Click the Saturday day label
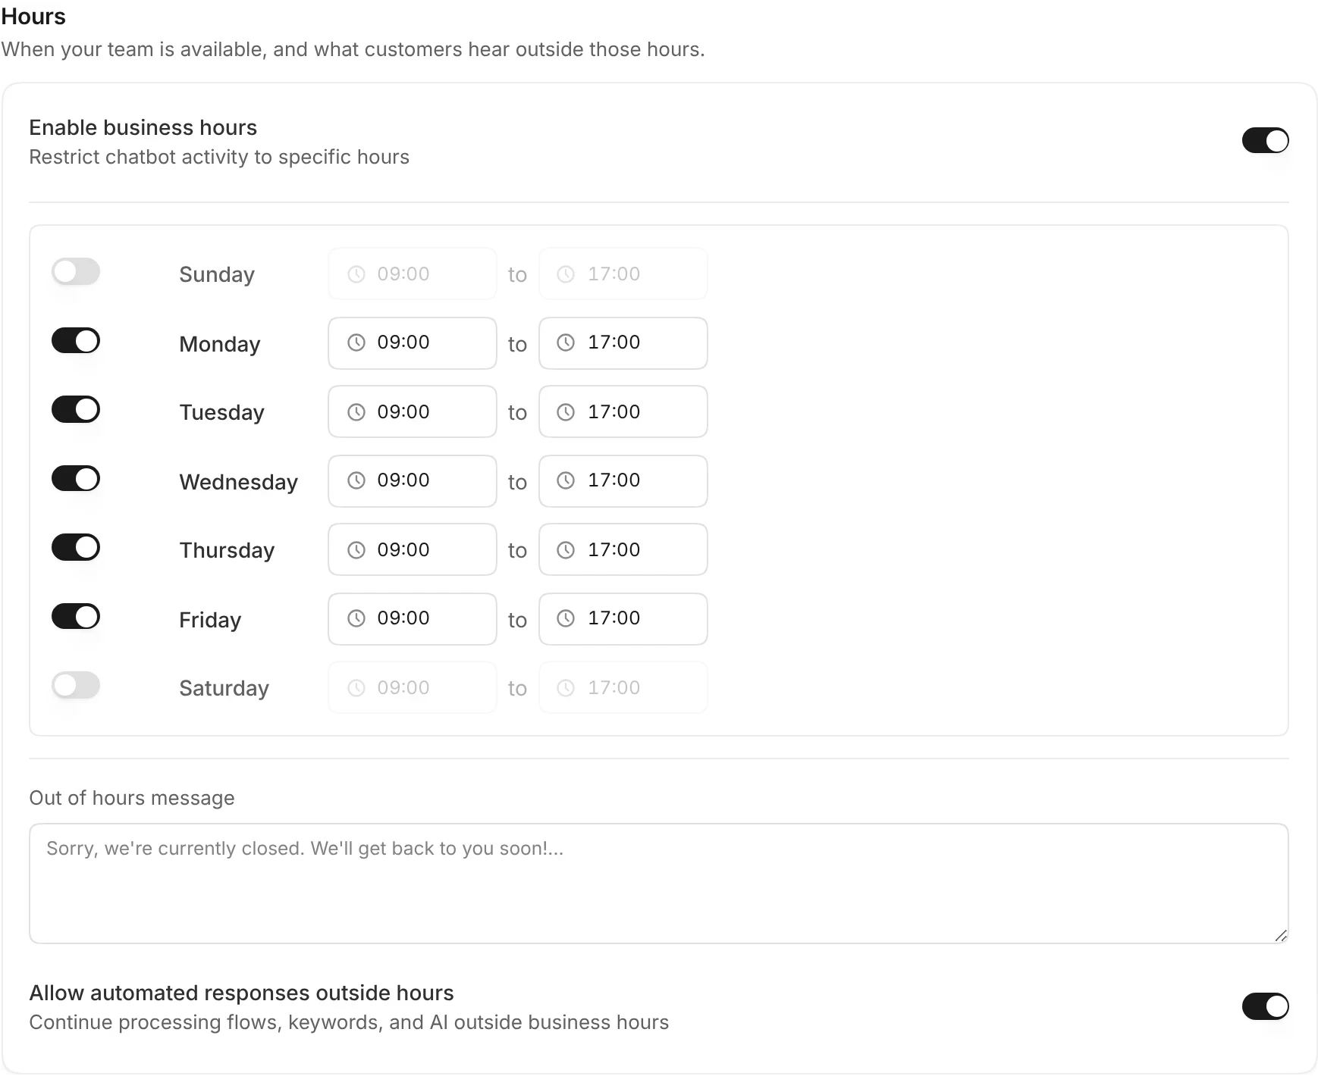 coord(224,688)
